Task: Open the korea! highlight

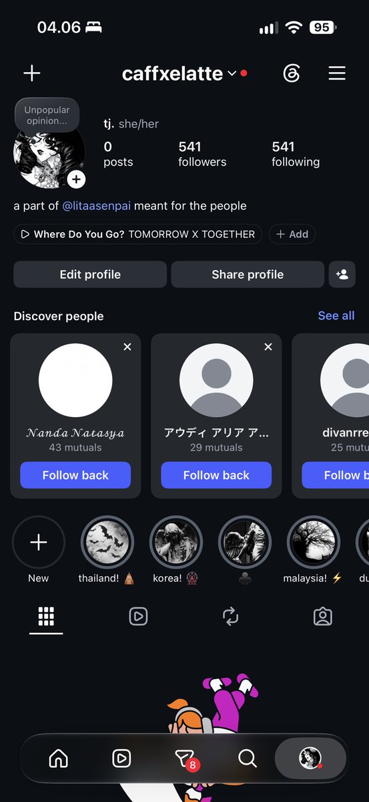Action: tap(176, 542)
